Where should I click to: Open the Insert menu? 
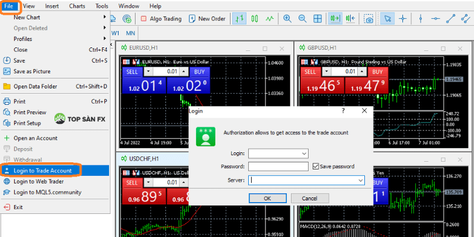point(52,6)
